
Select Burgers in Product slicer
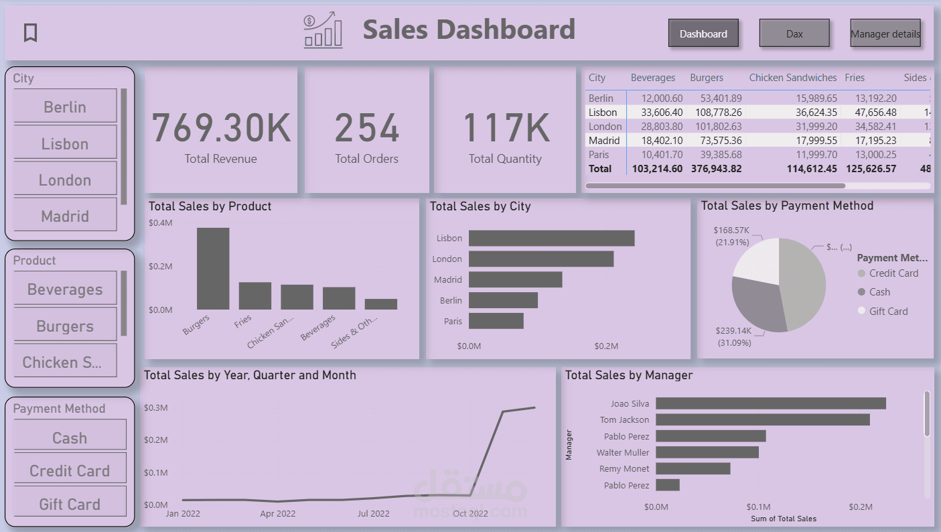[65, 326]
